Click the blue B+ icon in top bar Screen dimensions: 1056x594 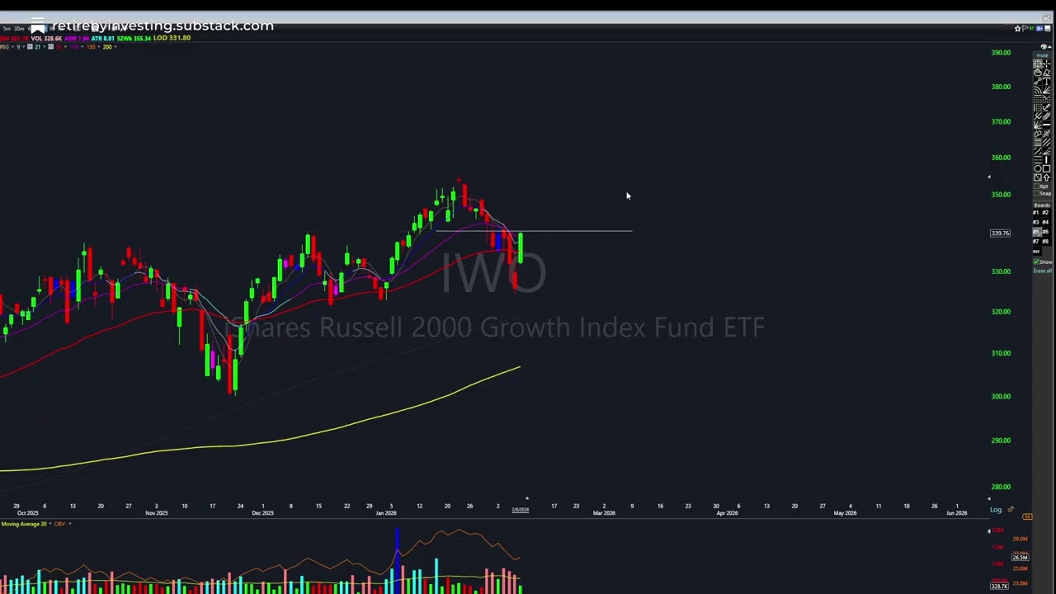point(1039,29)
